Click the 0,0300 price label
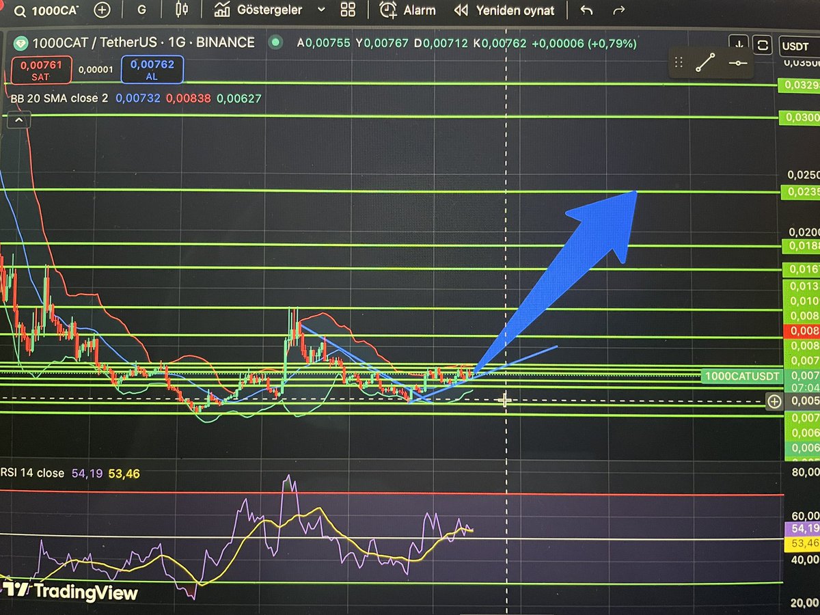820x615 pixels. click(x=800, y=118)
